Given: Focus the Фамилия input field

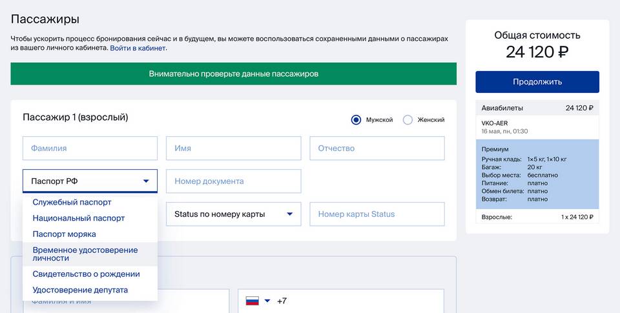Looking at the screenshot, I should [90, 148].
